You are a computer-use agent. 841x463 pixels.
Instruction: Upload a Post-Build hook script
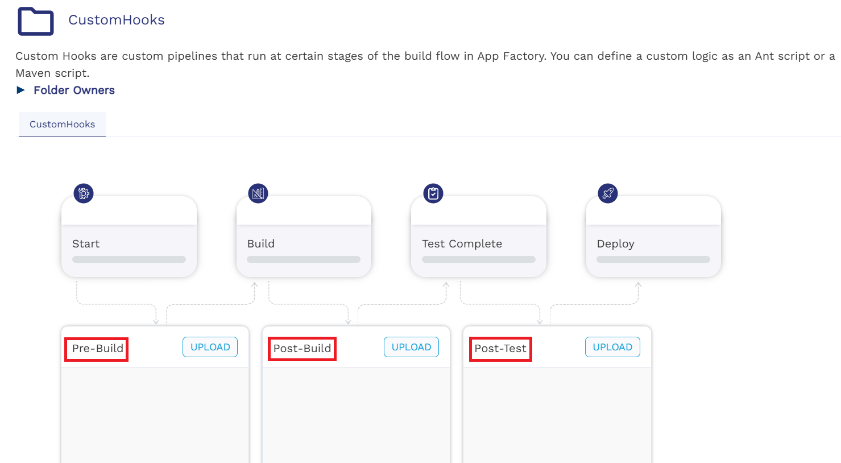point(411,347)
